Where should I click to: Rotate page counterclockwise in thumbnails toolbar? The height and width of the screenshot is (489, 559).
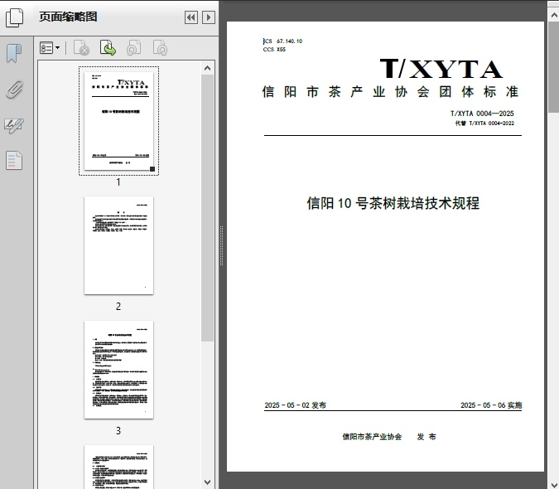point(133,49)
